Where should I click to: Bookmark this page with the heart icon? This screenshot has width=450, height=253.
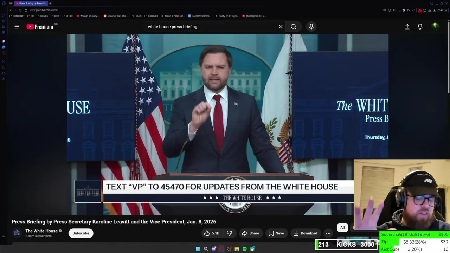click(x=413, y=10)
